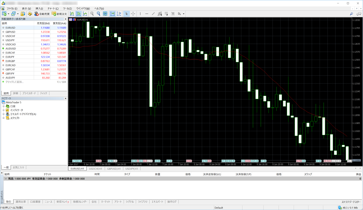Click the tile windows grid icon
This screenshot has width=363, height=210.
105,14
